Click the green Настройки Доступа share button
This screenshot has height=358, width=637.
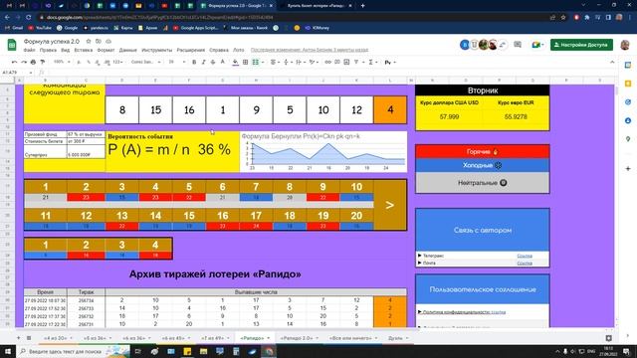581,45
